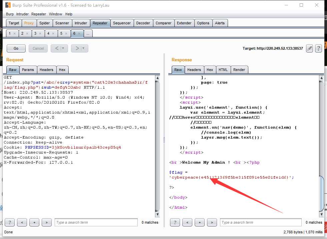The image size is (327, 239).
Task: Open the Repeater menu
Action: coord(39,14)
